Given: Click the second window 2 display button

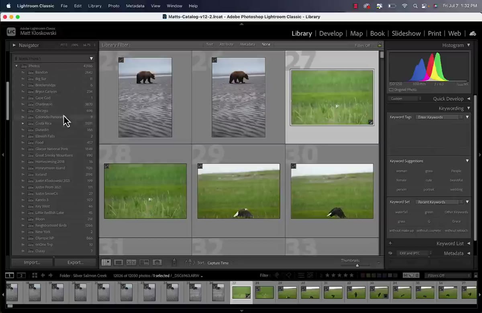Looking at the screenshot, I should point(21,275).
